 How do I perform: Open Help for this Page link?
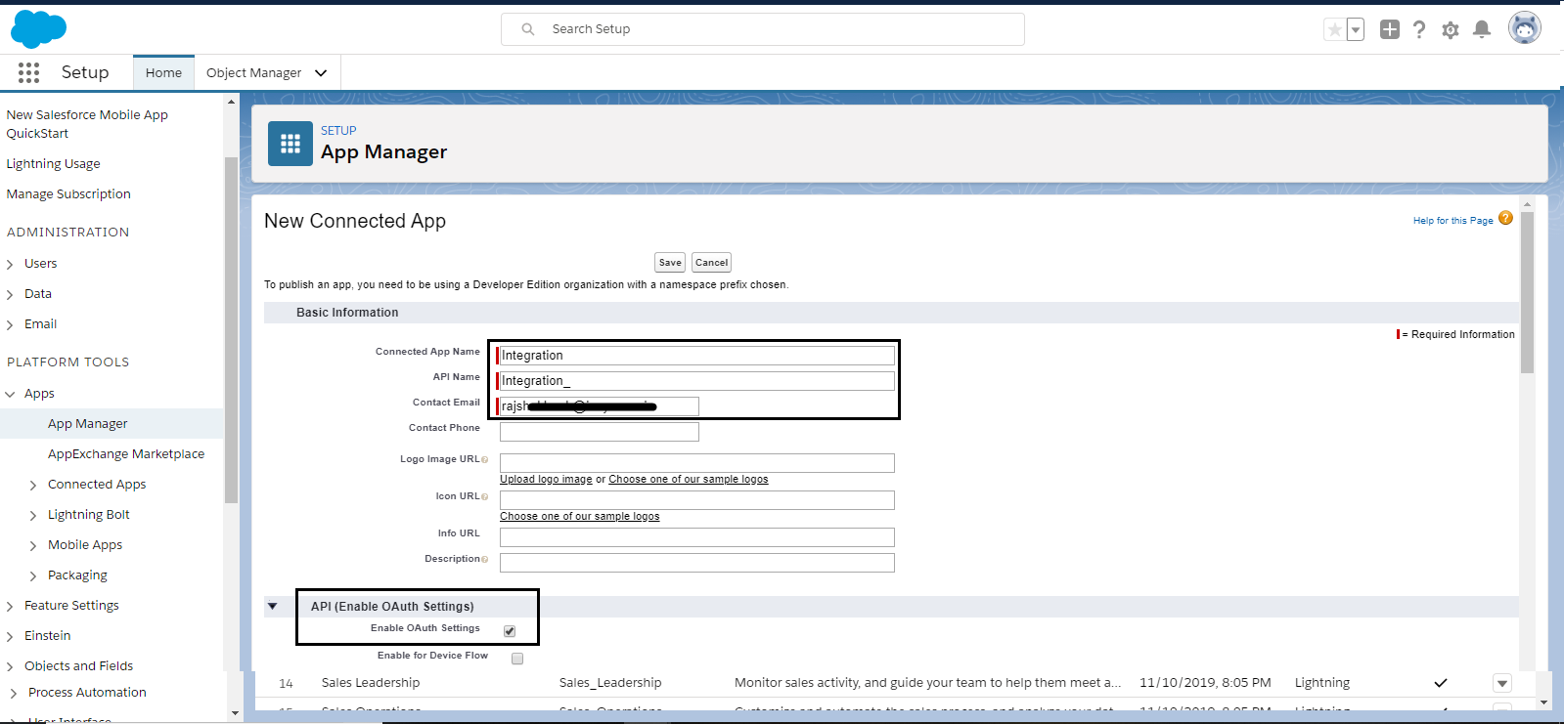[x=1452, y=221]
